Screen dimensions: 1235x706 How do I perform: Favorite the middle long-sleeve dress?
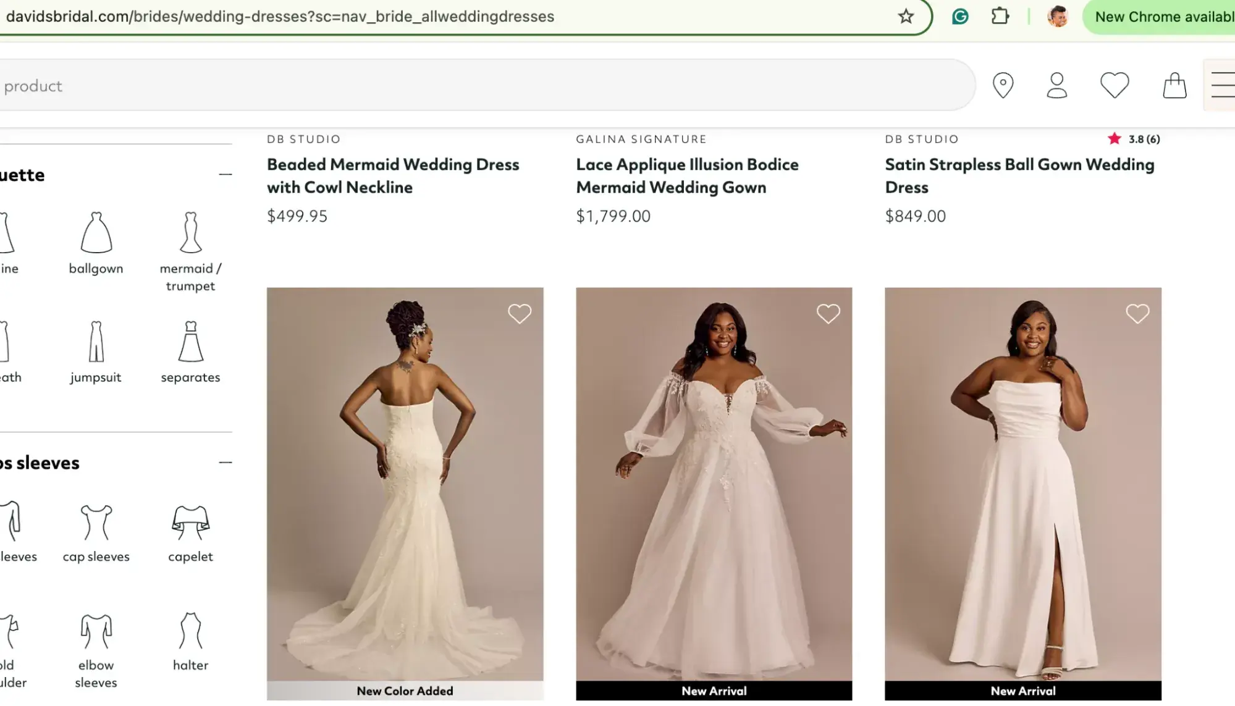point(828,314)
